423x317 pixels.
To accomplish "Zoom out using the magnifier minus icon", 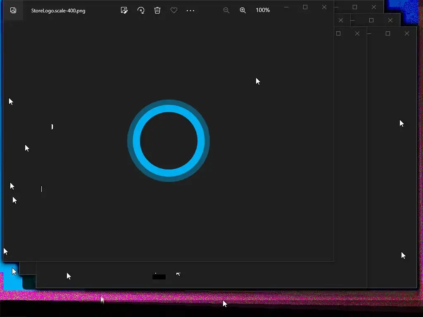I will point(226,10).
